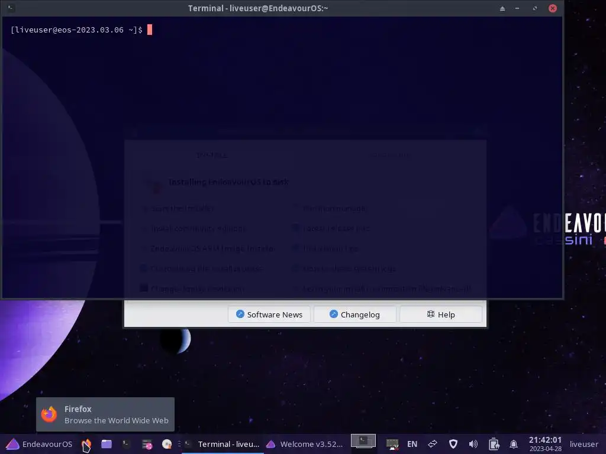606x454 pixels.
Task: Click the terminal prompt input area
Action: click(x=150, y=30)
